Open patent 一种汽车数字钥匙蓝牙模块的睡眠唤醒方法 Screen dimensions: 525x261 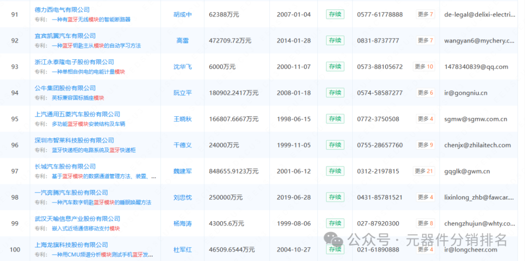(x=102, y=203)
